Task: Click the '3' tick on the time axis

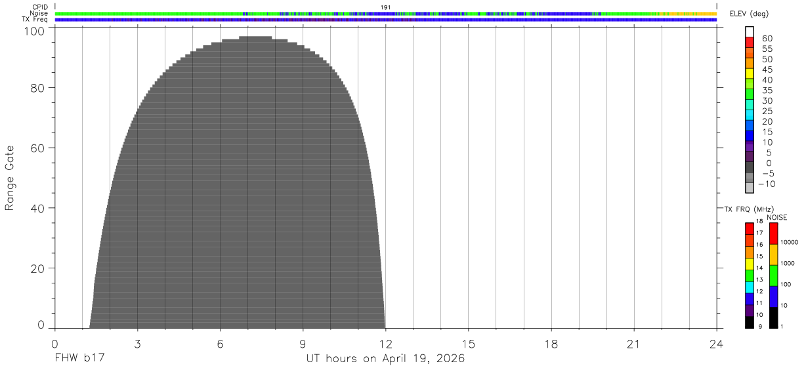Action: pos(138,344)
